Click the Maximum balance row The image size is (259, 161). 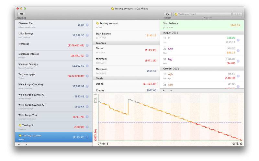point(126,71)
